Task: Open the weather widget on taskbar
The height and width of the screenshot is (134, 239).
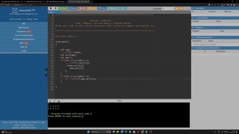Action: [6, 132]
